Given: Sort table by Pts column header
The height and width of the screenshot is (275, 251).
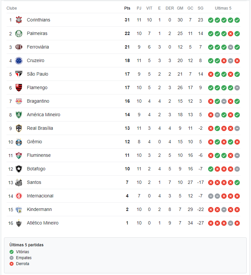Looking at the screenshot, I should tap(127, 8).
